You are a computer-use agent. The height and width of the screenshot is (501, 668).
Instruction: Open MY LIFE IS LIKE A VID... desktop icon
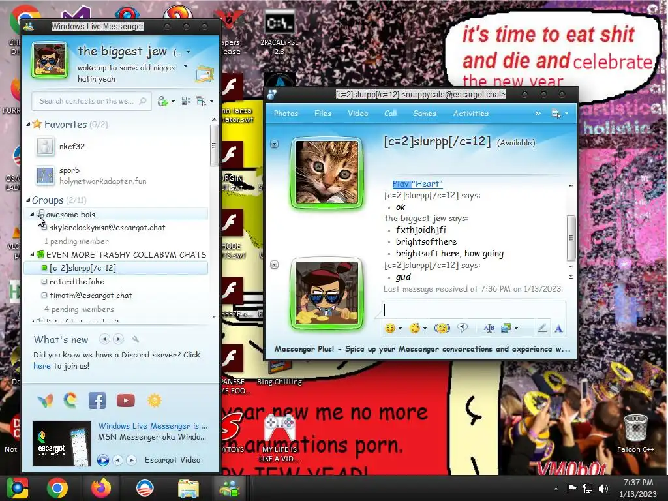click(x=279, y=438)
